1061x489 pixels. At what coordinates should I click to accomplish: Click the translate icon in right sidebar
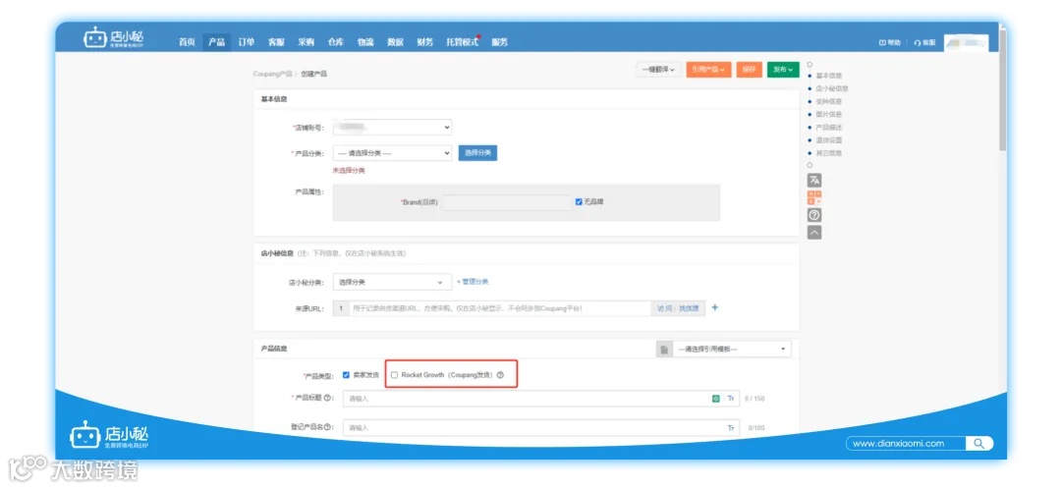814,181
